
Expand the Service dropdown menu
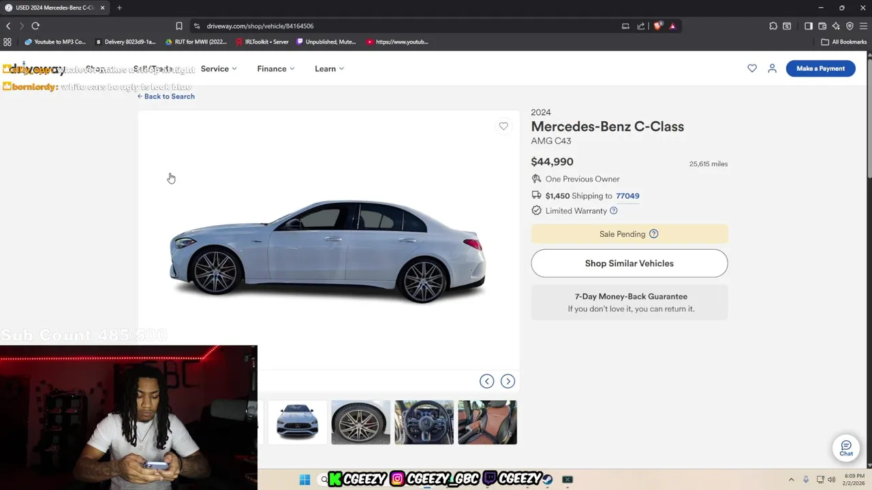click(219, 69)
